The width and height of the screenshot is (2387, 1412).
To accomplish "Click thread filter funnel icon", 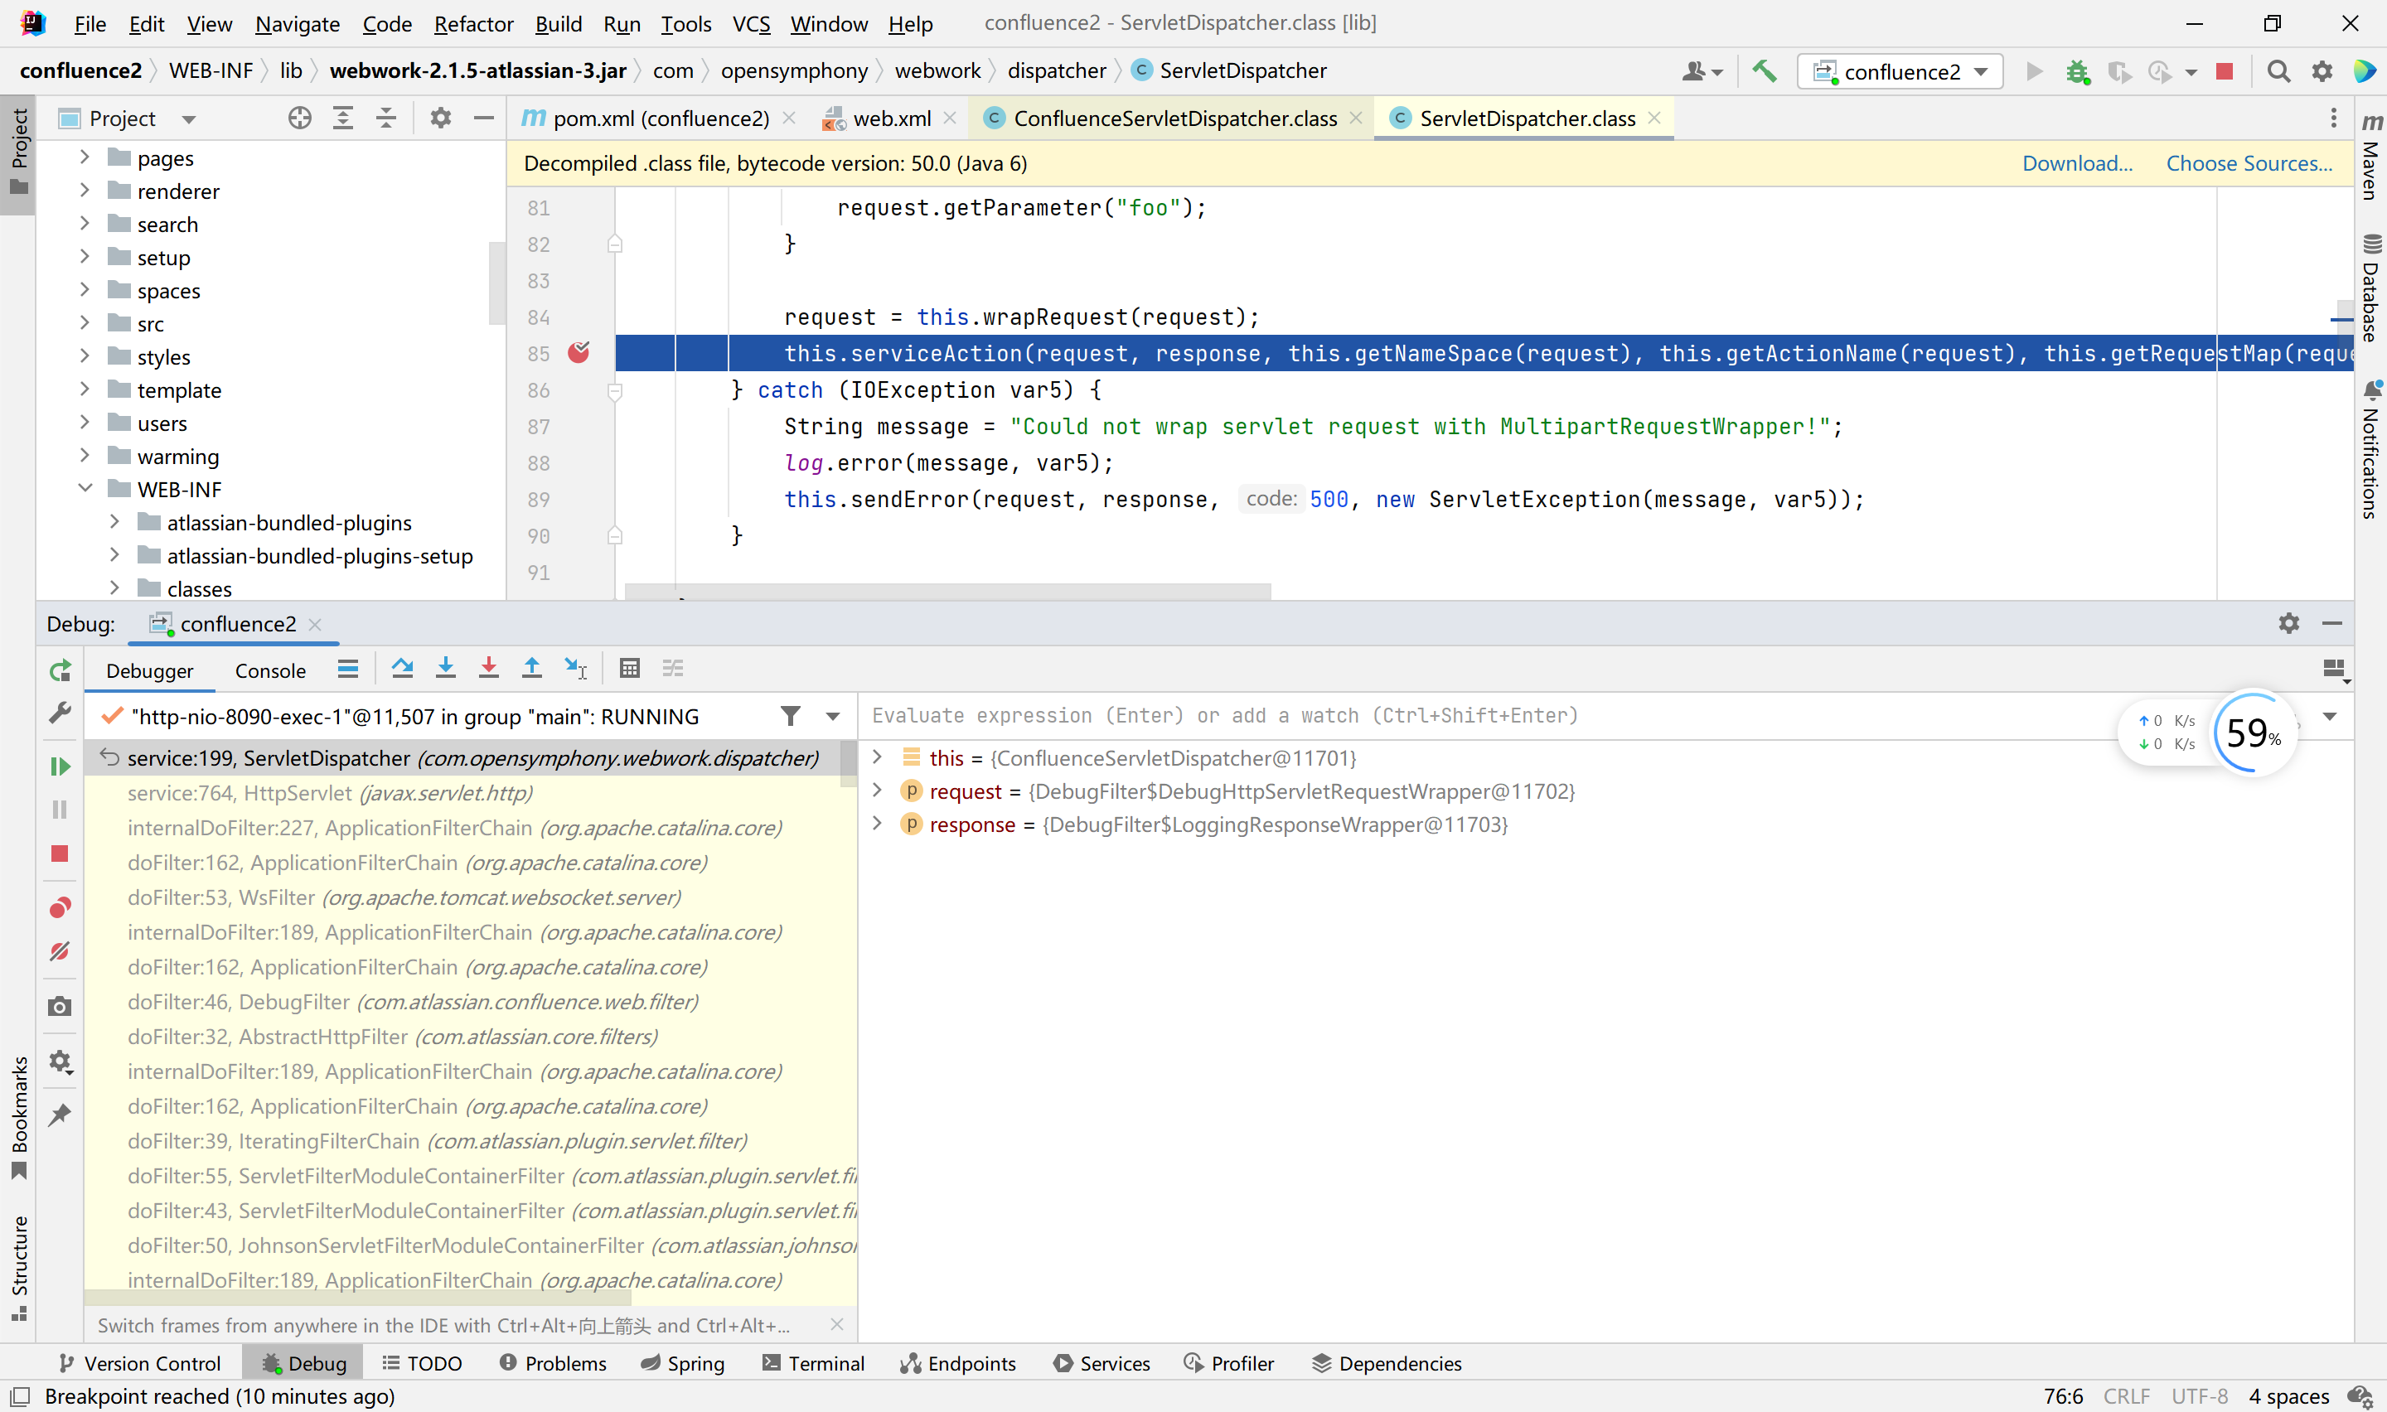I will 790,715.
